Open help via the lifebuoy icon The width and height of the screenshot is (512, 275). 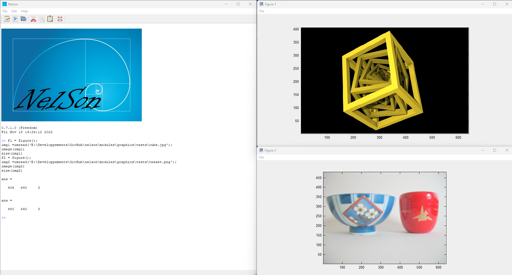(60, 19)
